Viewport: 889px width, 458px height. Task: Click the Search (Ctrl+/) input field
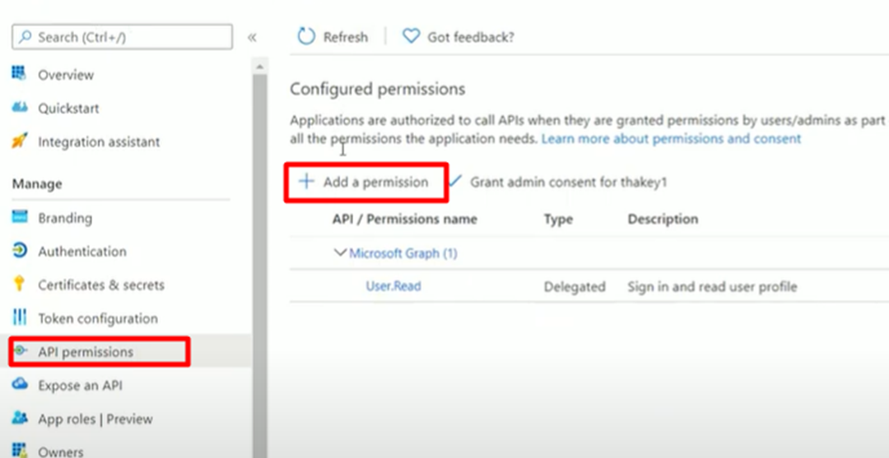pyautogui.click(x=122, y=37)
